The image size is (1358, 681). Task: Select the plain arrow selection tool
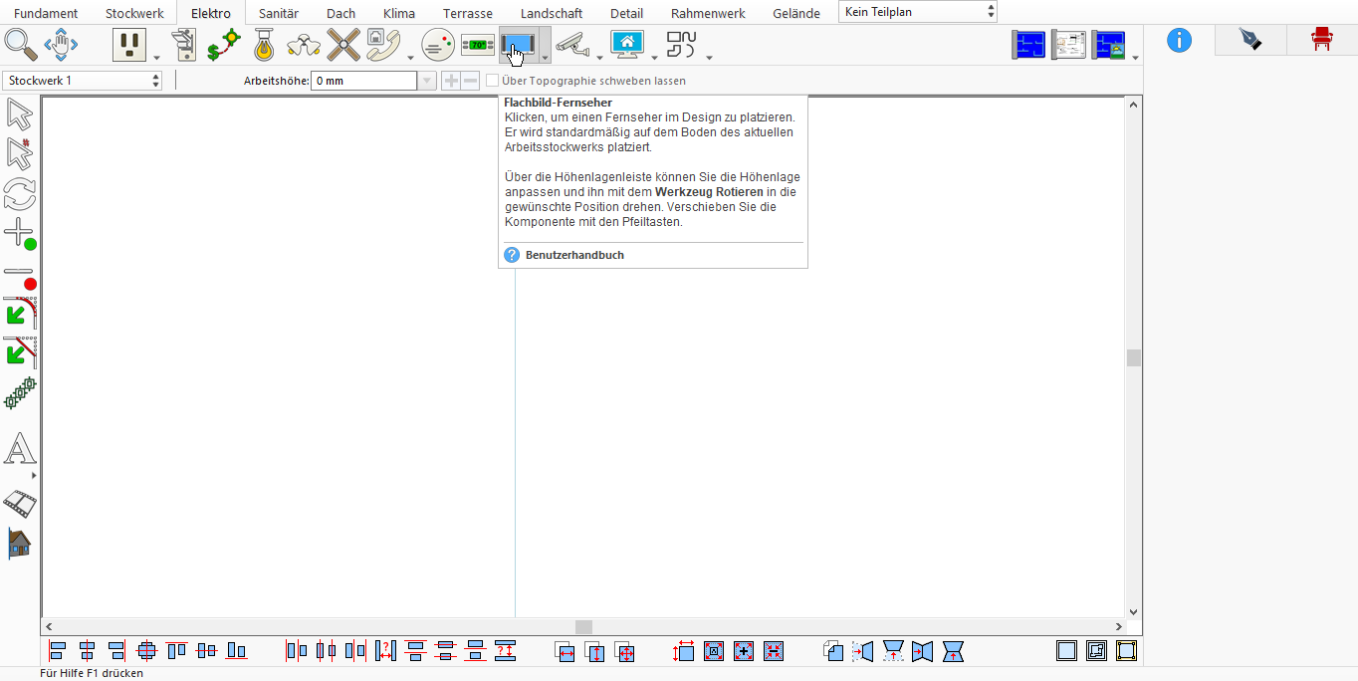pyautogui.click(x=20, y=114)
